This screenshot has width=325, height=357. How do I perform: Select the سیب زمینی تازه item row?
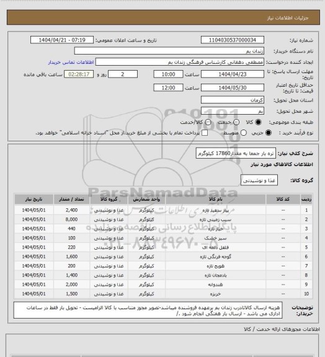point(163,219)
